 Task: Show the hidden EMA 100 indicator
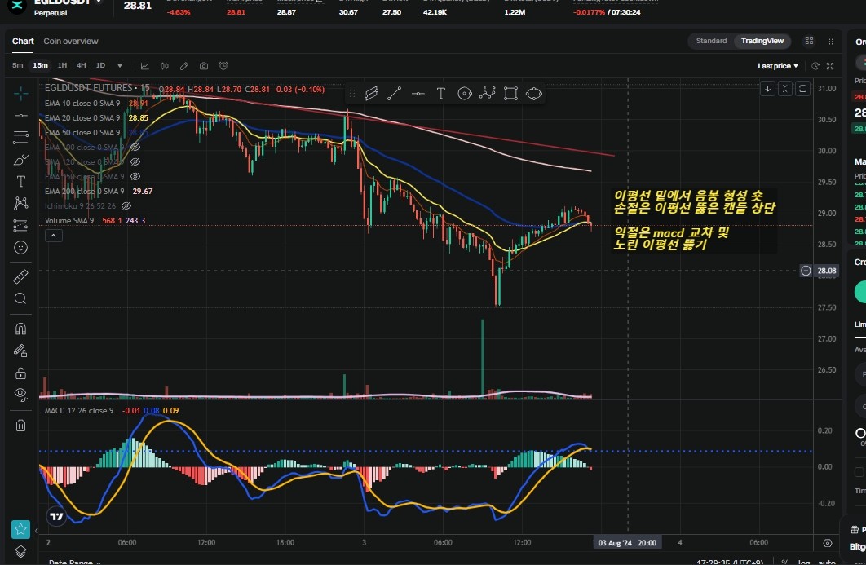coord(135,147)
